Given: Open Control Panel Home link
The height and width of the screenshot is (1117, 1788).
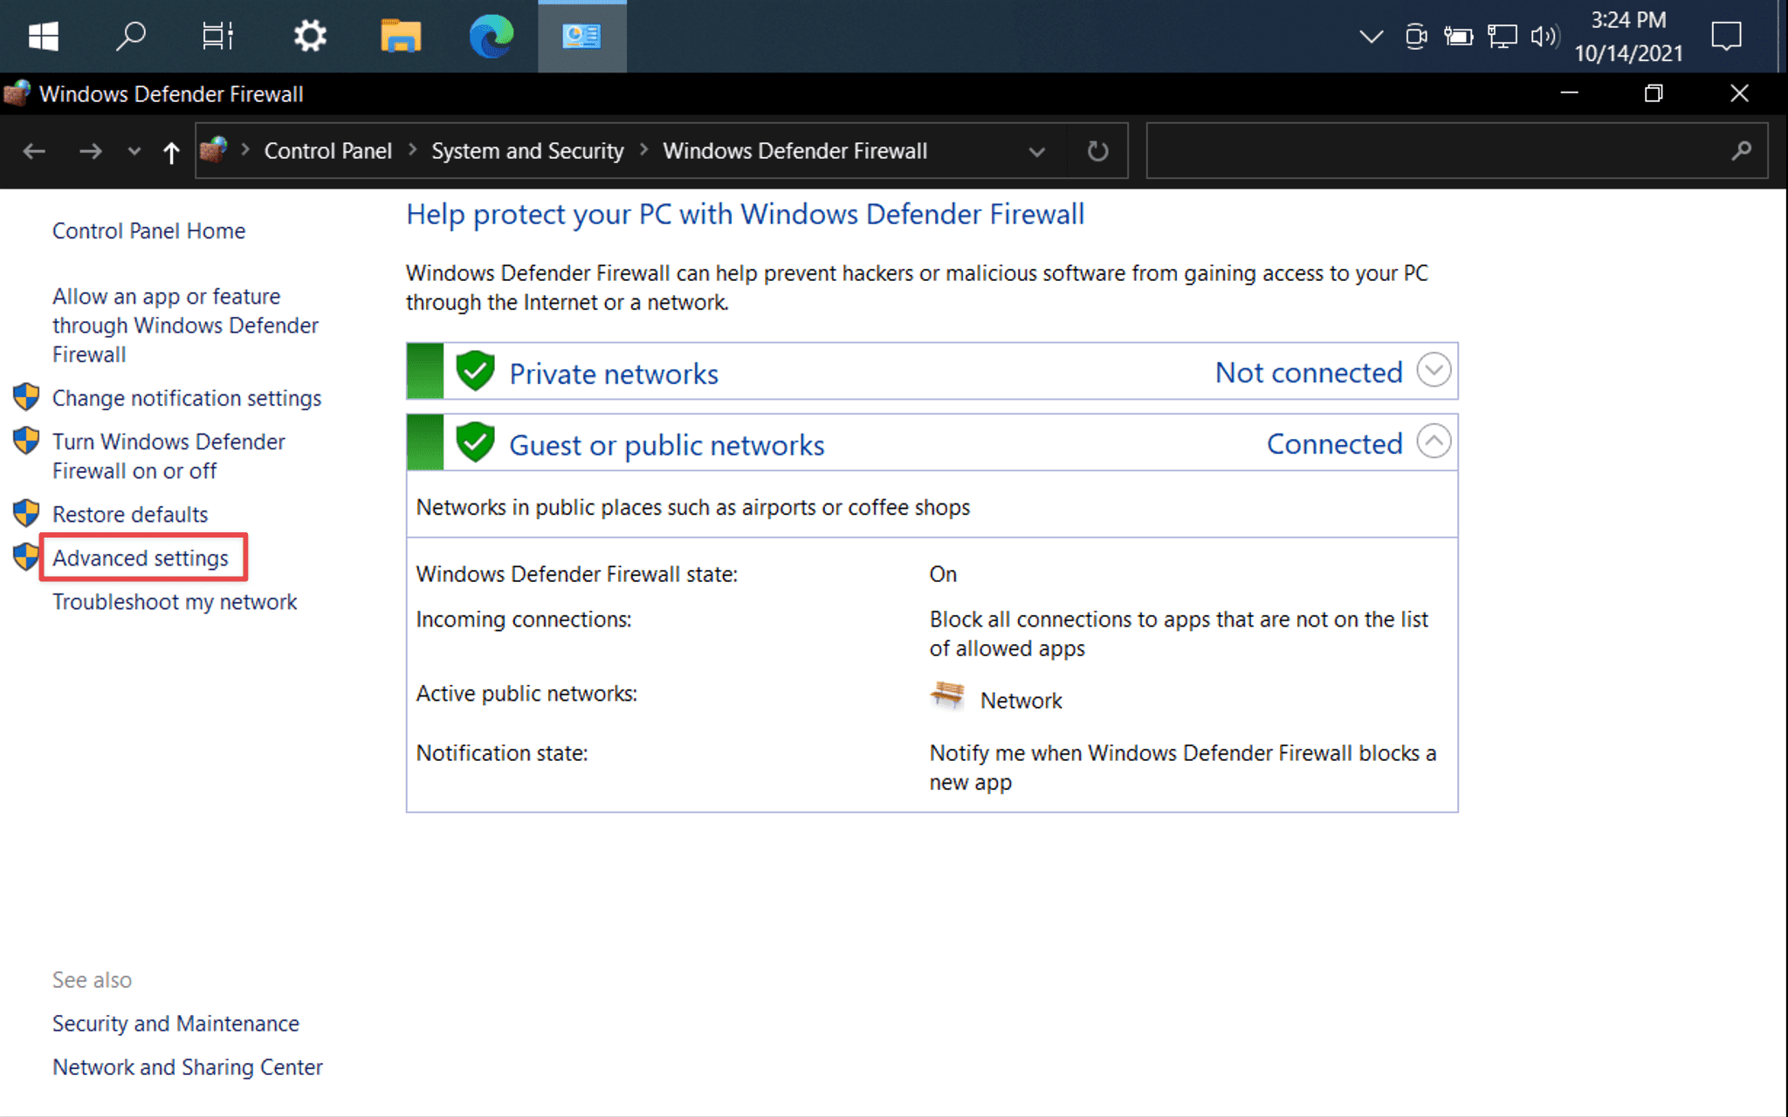Looking at the screenshot, I should coord(148,230).
